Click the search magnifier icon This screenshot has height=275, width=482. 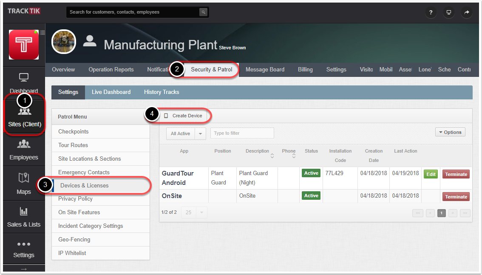coord(203,12)
